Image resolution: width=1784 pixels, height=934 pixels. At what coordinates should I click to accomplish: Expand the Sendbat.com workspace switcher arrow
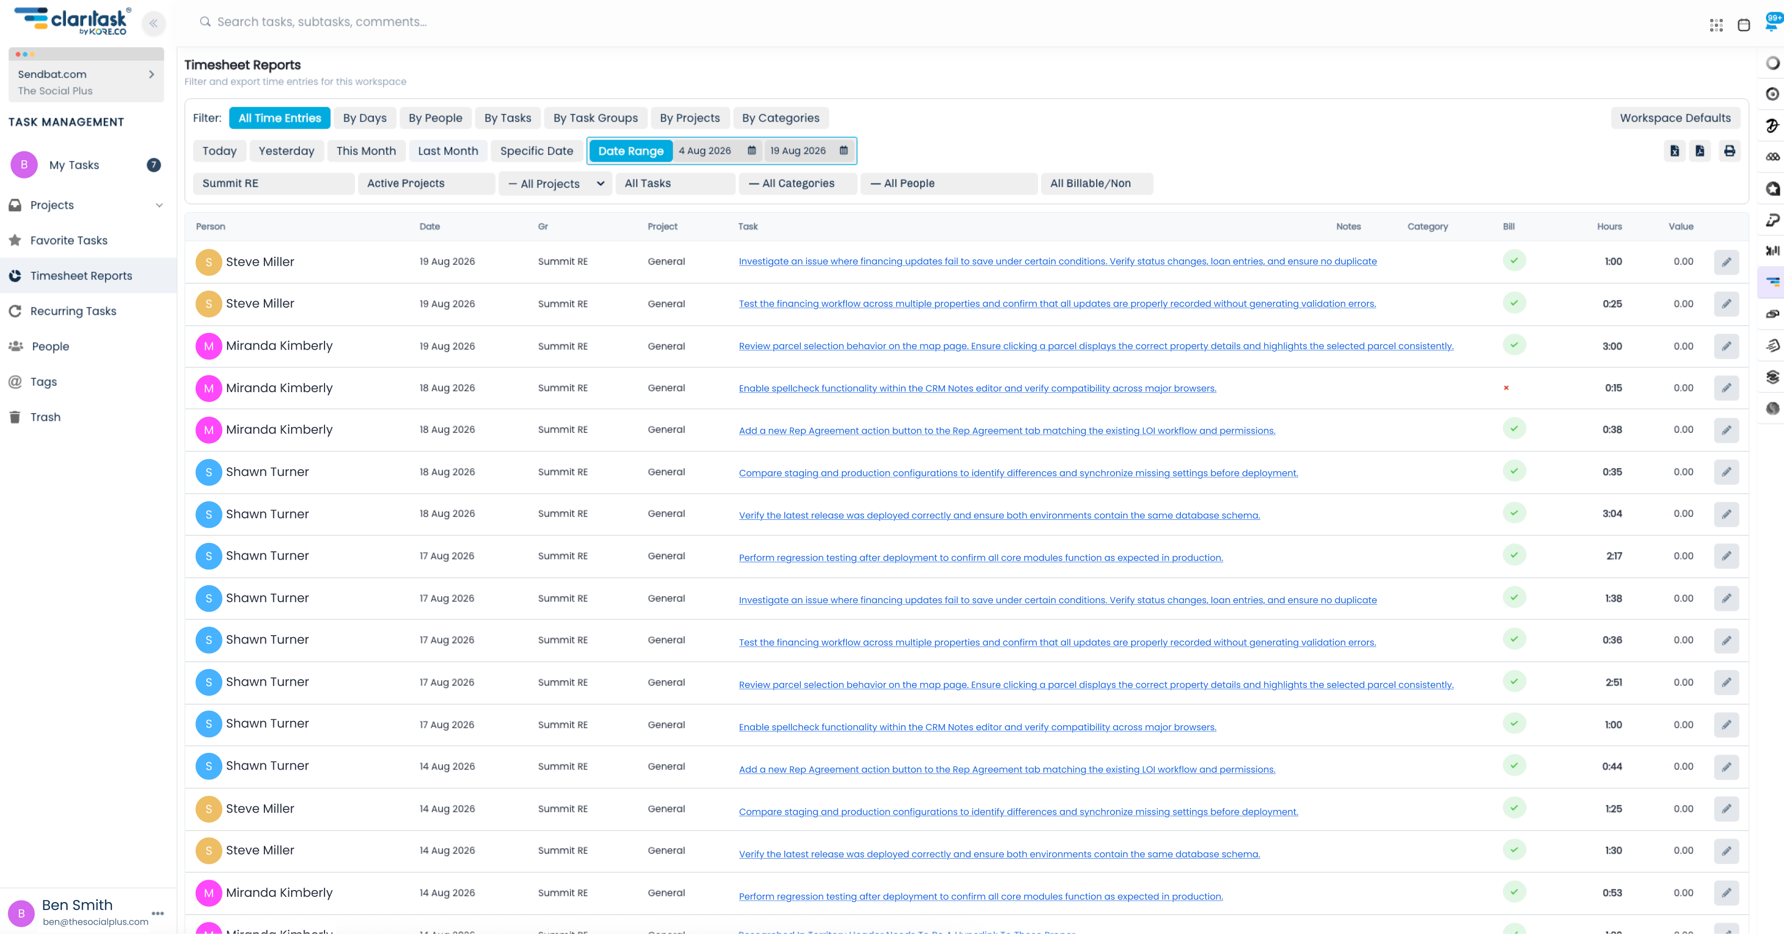coord(152,74)
